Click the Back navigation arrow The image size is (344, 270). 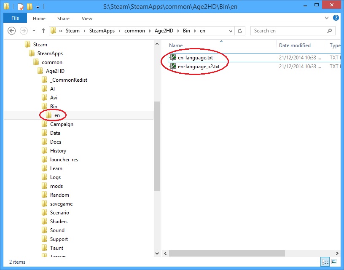pyautogui.click(x=12, y=31)
